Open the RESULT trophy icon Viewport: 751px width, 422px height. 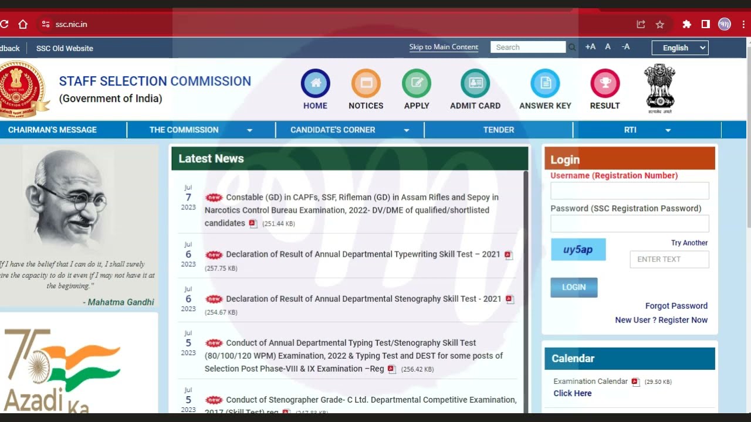click(x=605, y=83)
